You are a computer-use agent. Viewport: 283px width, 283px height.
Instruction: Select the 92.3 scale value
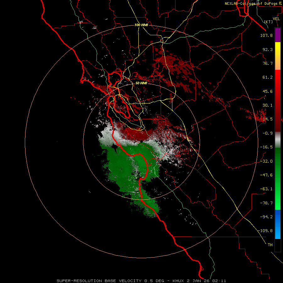tap(268, 49)
